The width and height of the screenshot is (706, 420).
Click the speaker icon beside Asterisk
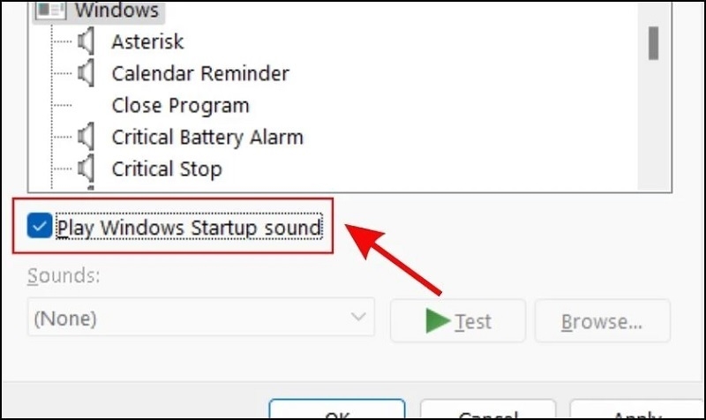(x=86, y=41)
